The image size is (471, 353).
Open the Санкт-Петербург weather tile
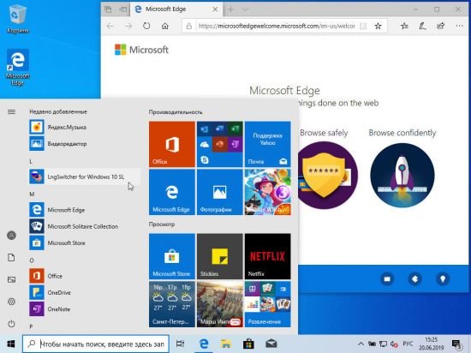(x=172, y=304)
